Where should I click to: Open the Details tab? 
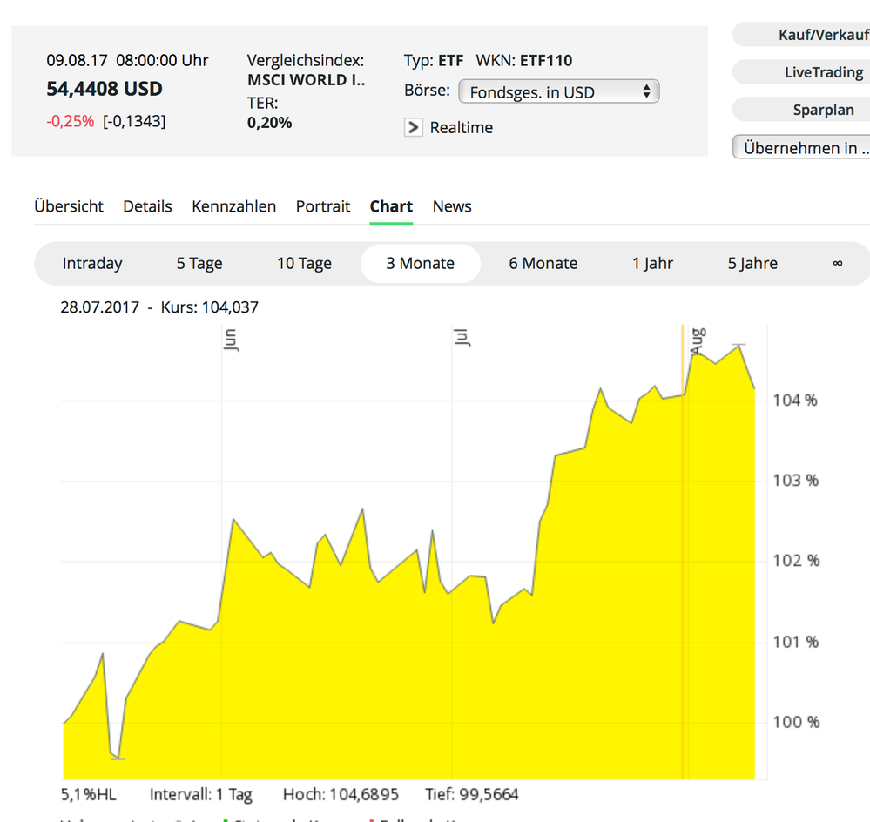pyautogui.click(x=147, y=206)
